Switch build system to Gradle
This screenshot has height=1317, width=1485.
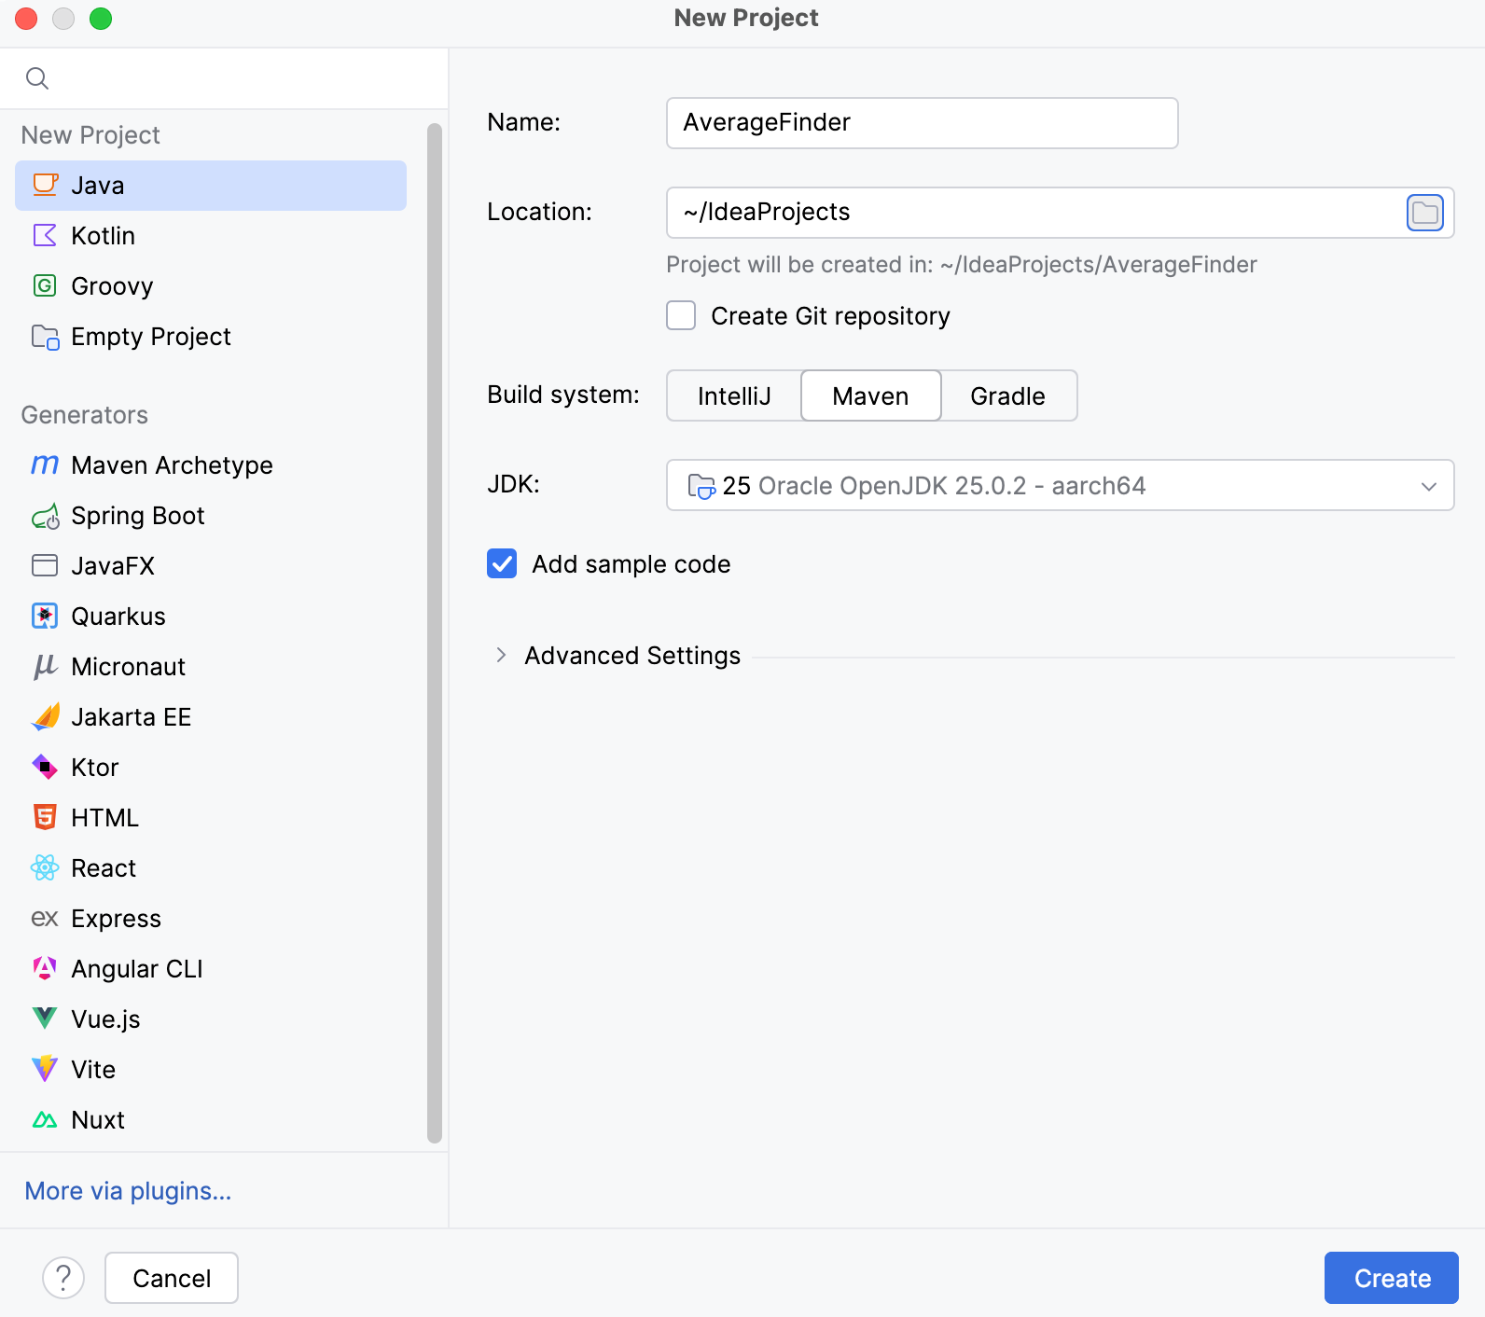1007,396
